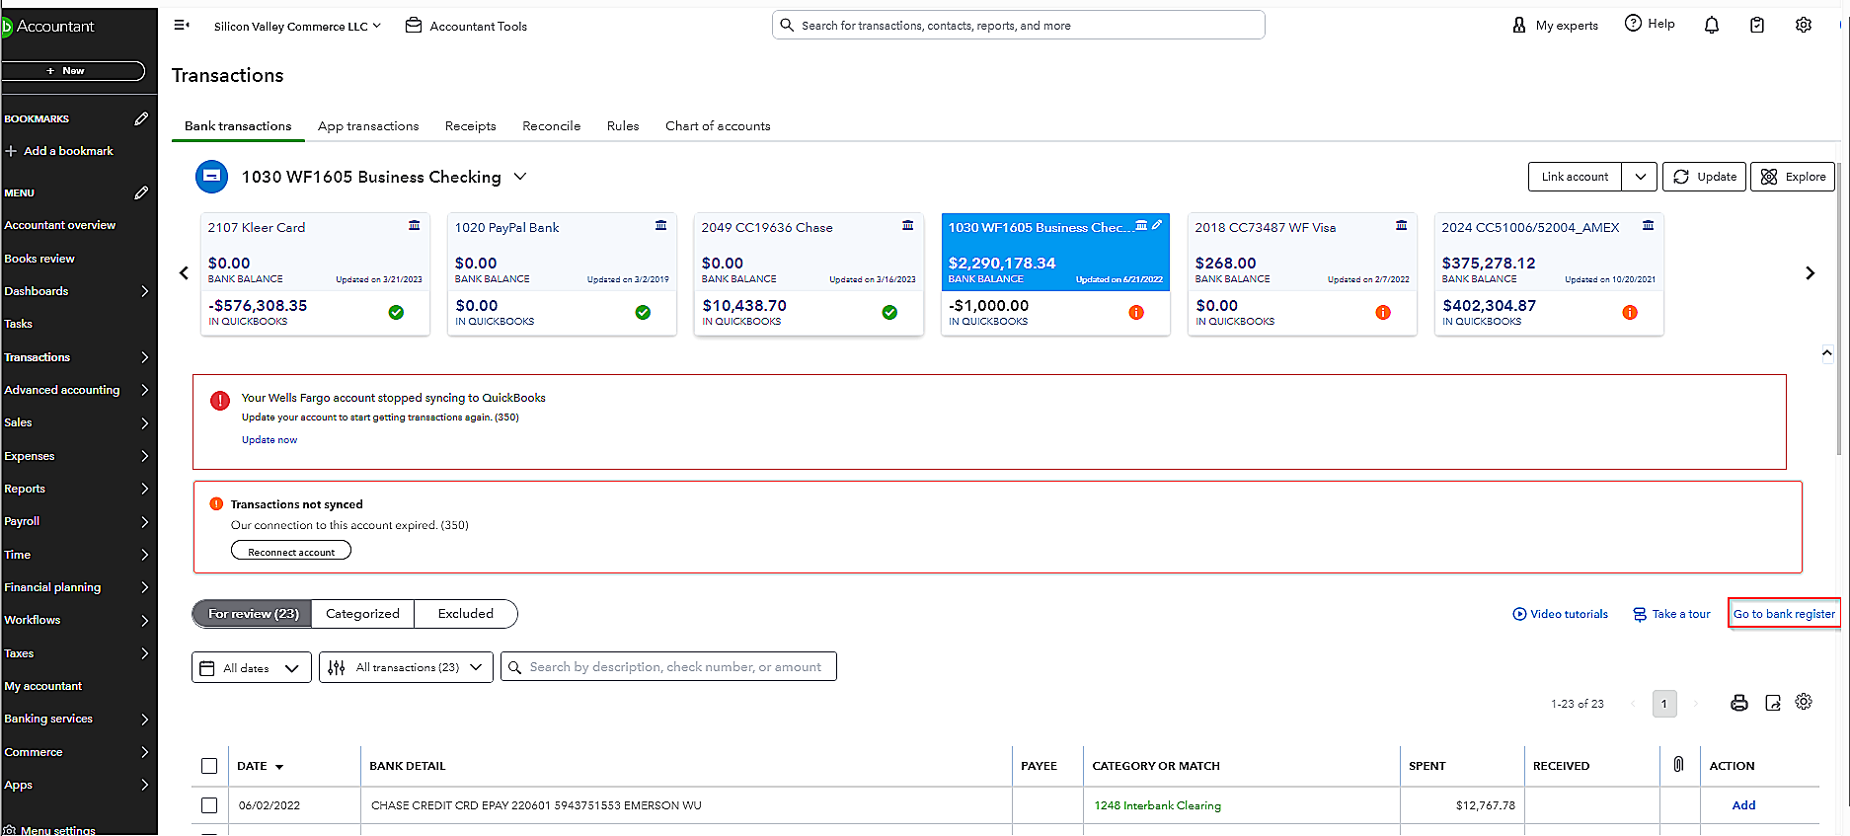
Task: Select all transactions checkbox
Action: point(209,766)
